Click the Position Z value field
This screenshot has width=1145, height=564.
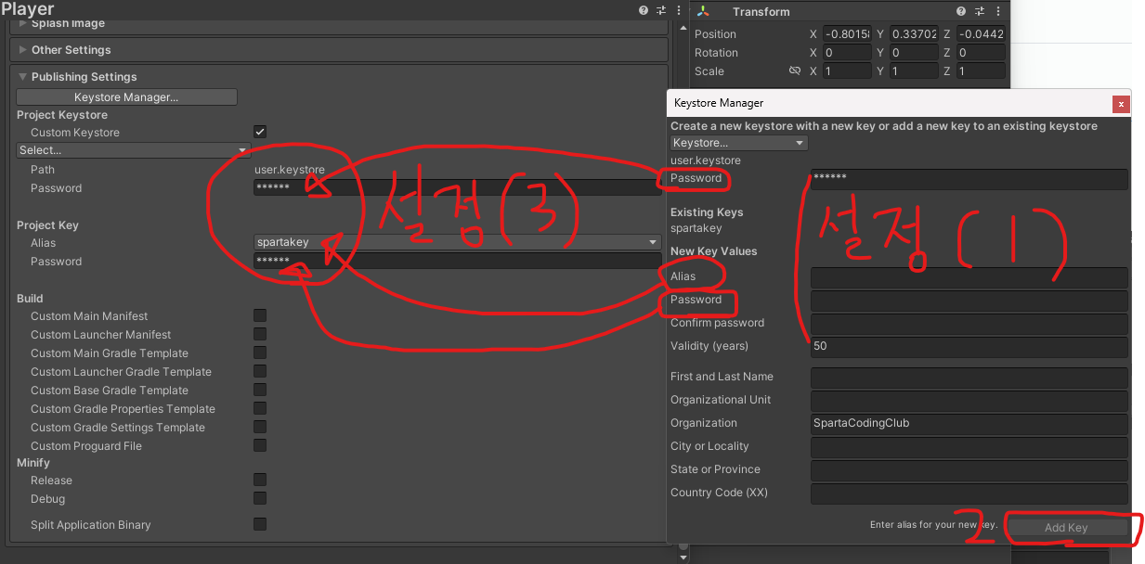pyautogui.click(x=981, y=34)
